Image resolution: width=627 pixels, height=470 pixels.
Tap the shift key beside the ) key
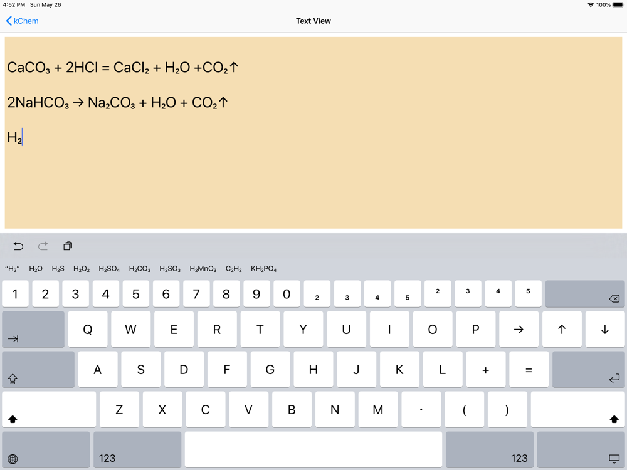(x=578, y=409)
